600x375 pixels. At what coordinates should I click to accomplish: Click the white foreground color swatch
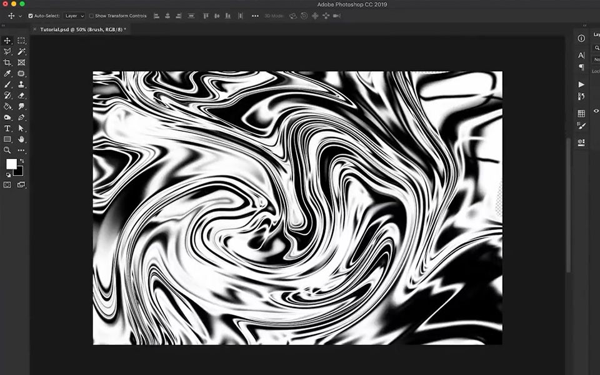point(11,164)
